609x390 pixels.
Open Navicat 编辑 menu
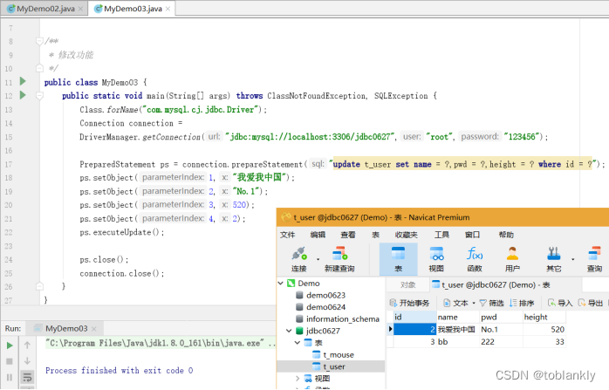click(x=318, y=235)
